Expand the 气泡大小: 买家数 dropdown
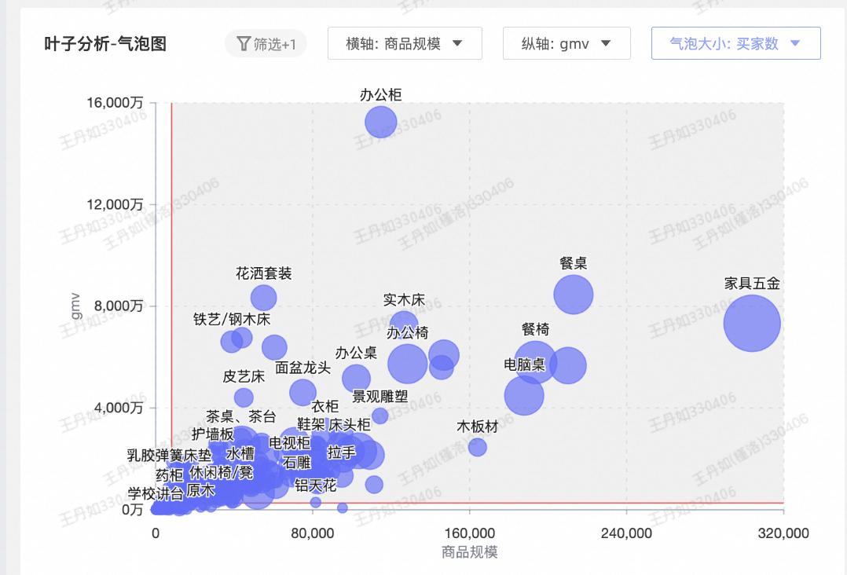The image size is (847, 575). (x=735, y=44)
